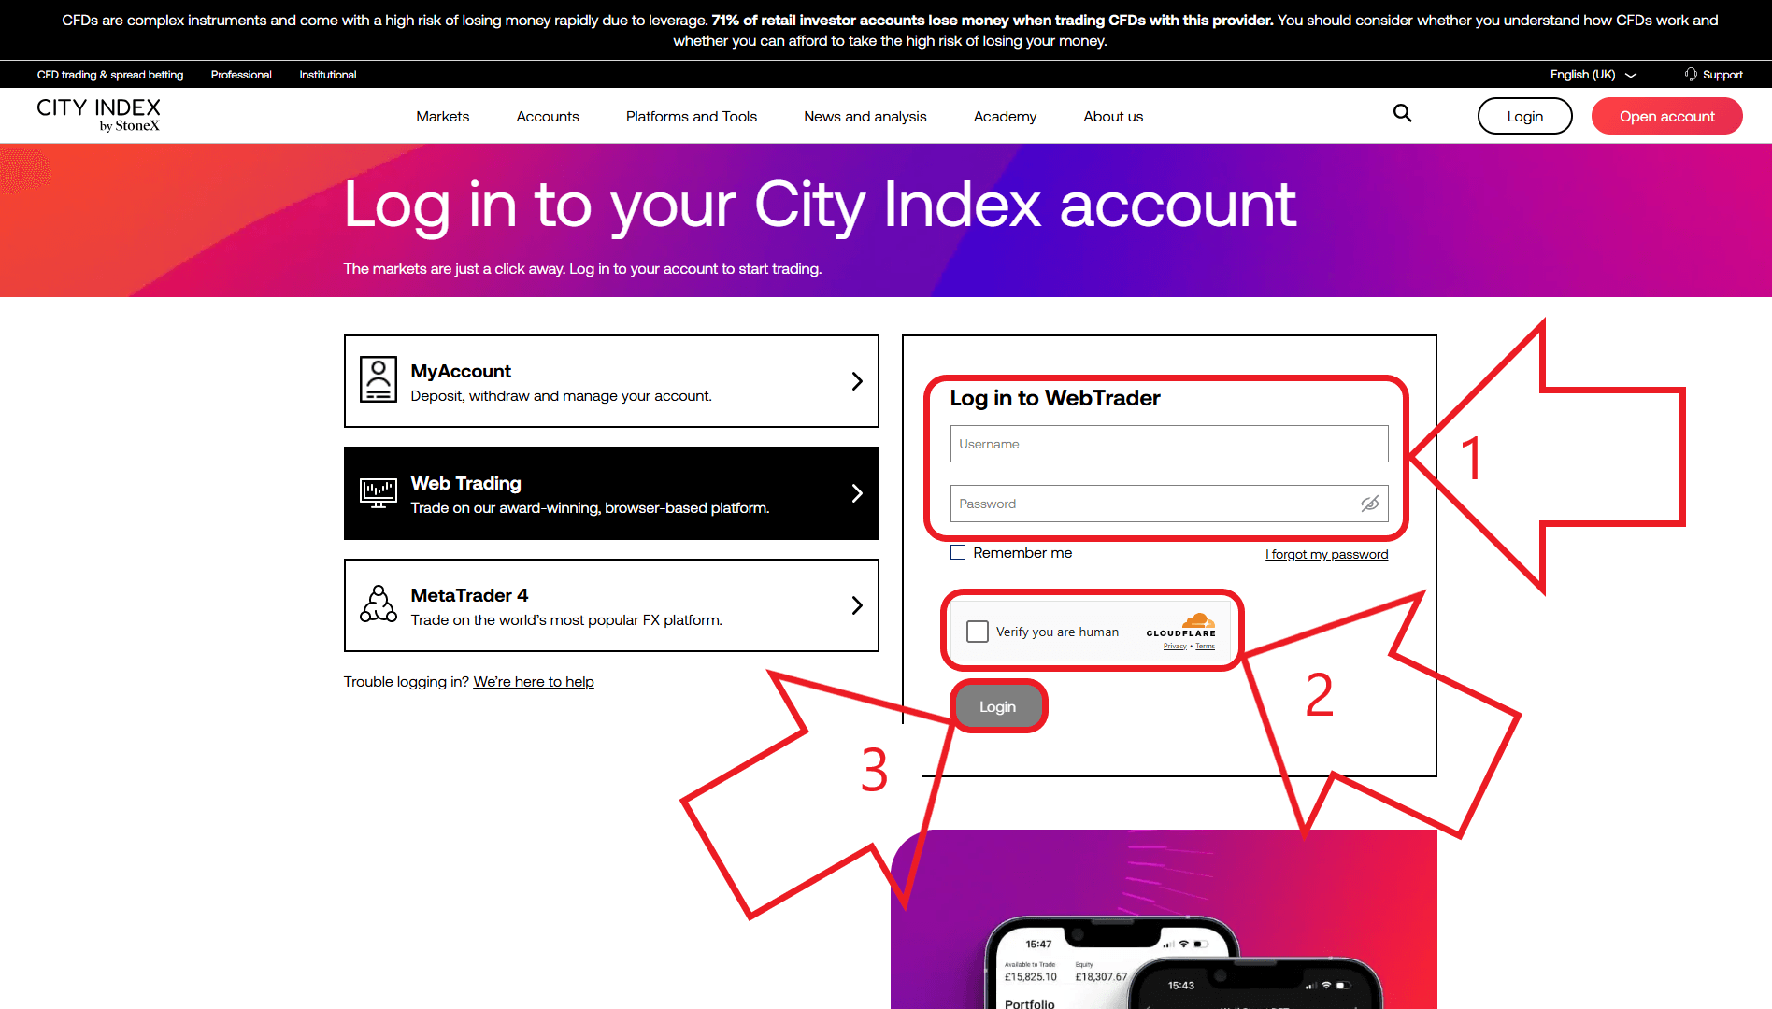Screen dimensions: 1772x1009
Task: Click the I forgot my password link
Action: tap(1326, 554)
